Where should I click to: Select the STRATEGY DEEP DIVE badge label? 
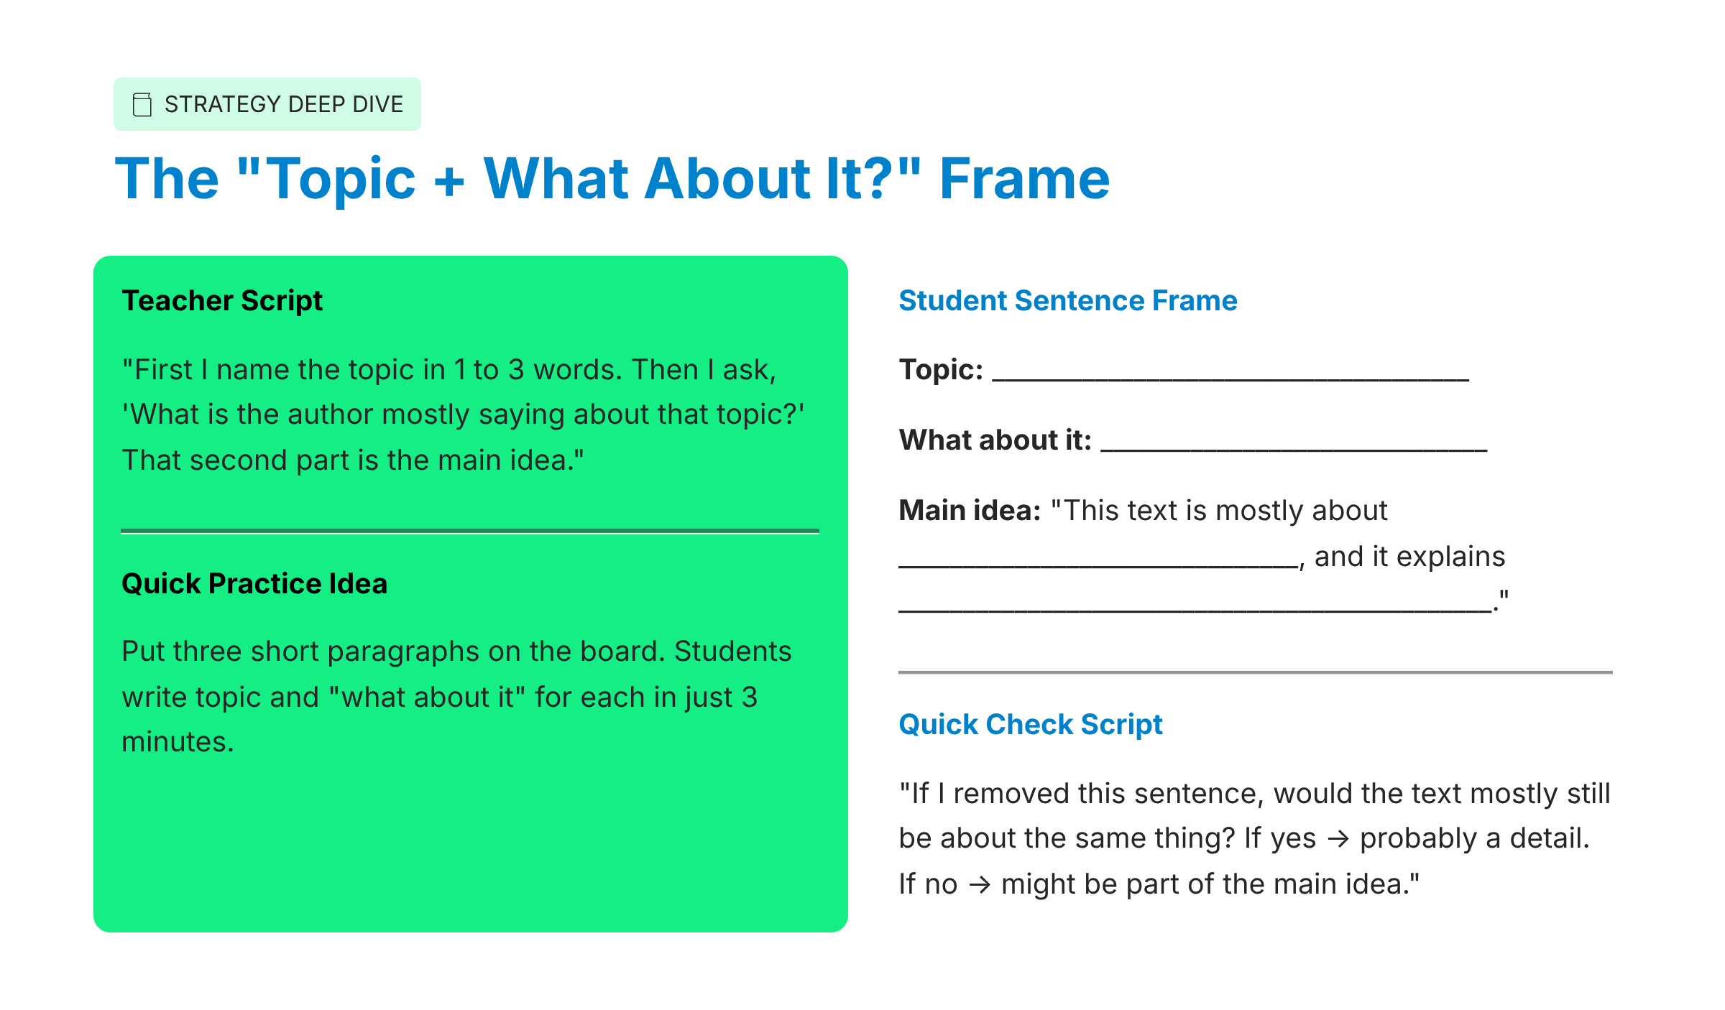283,104
